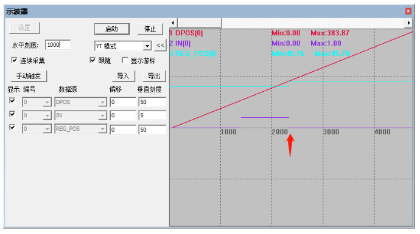Collapse panel with the << button
Screen dimensions: 420x234
pos(160,46)
